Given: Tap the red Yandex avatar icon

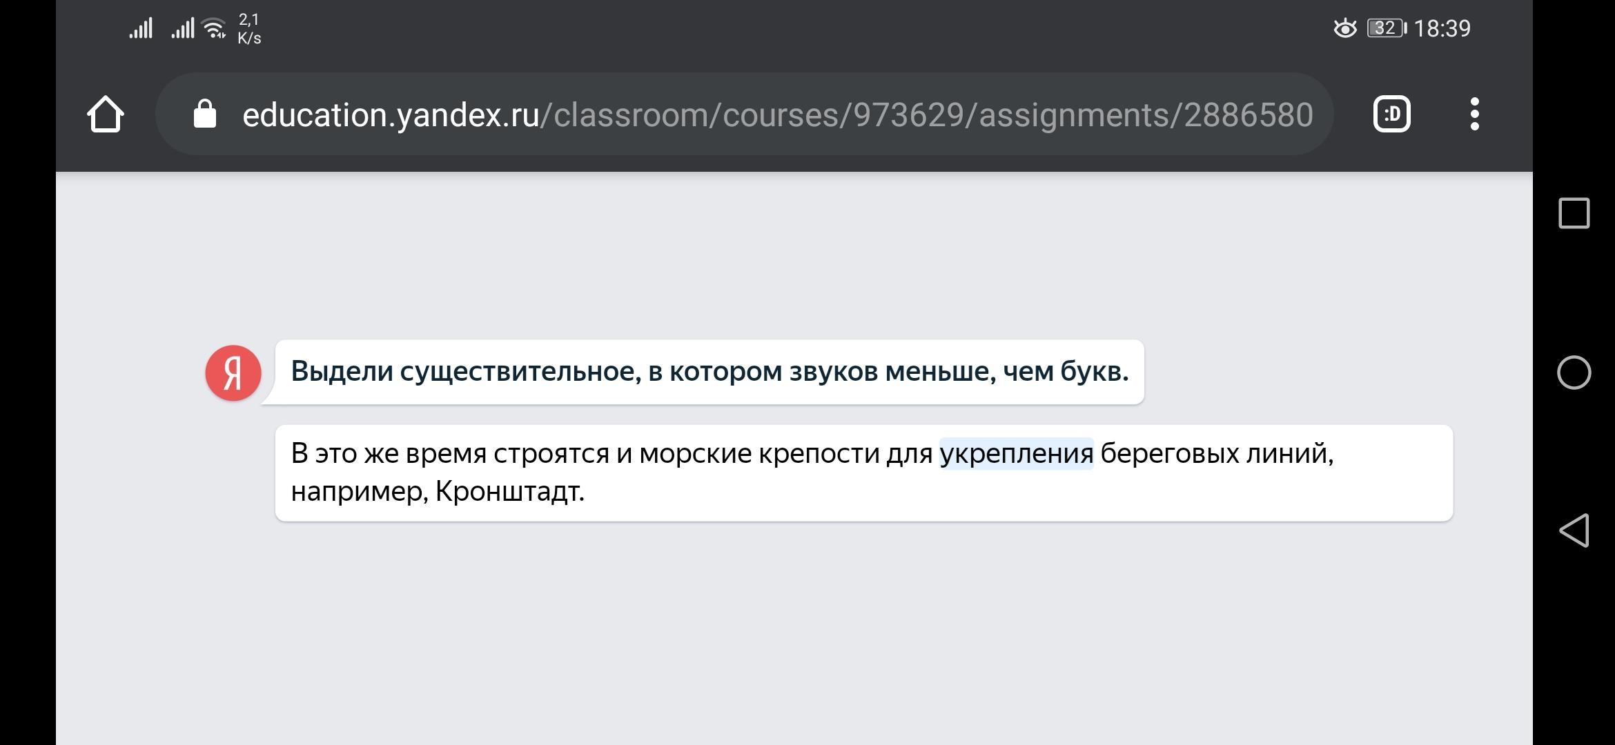Looking at the screenshot, I should [233, 373].
